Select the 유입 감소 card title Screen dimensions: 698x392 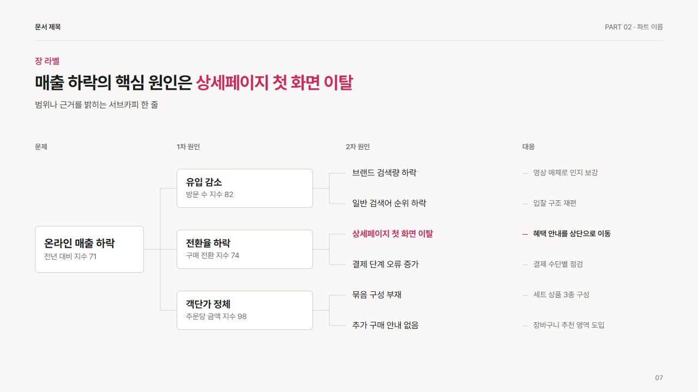(204, 182)
